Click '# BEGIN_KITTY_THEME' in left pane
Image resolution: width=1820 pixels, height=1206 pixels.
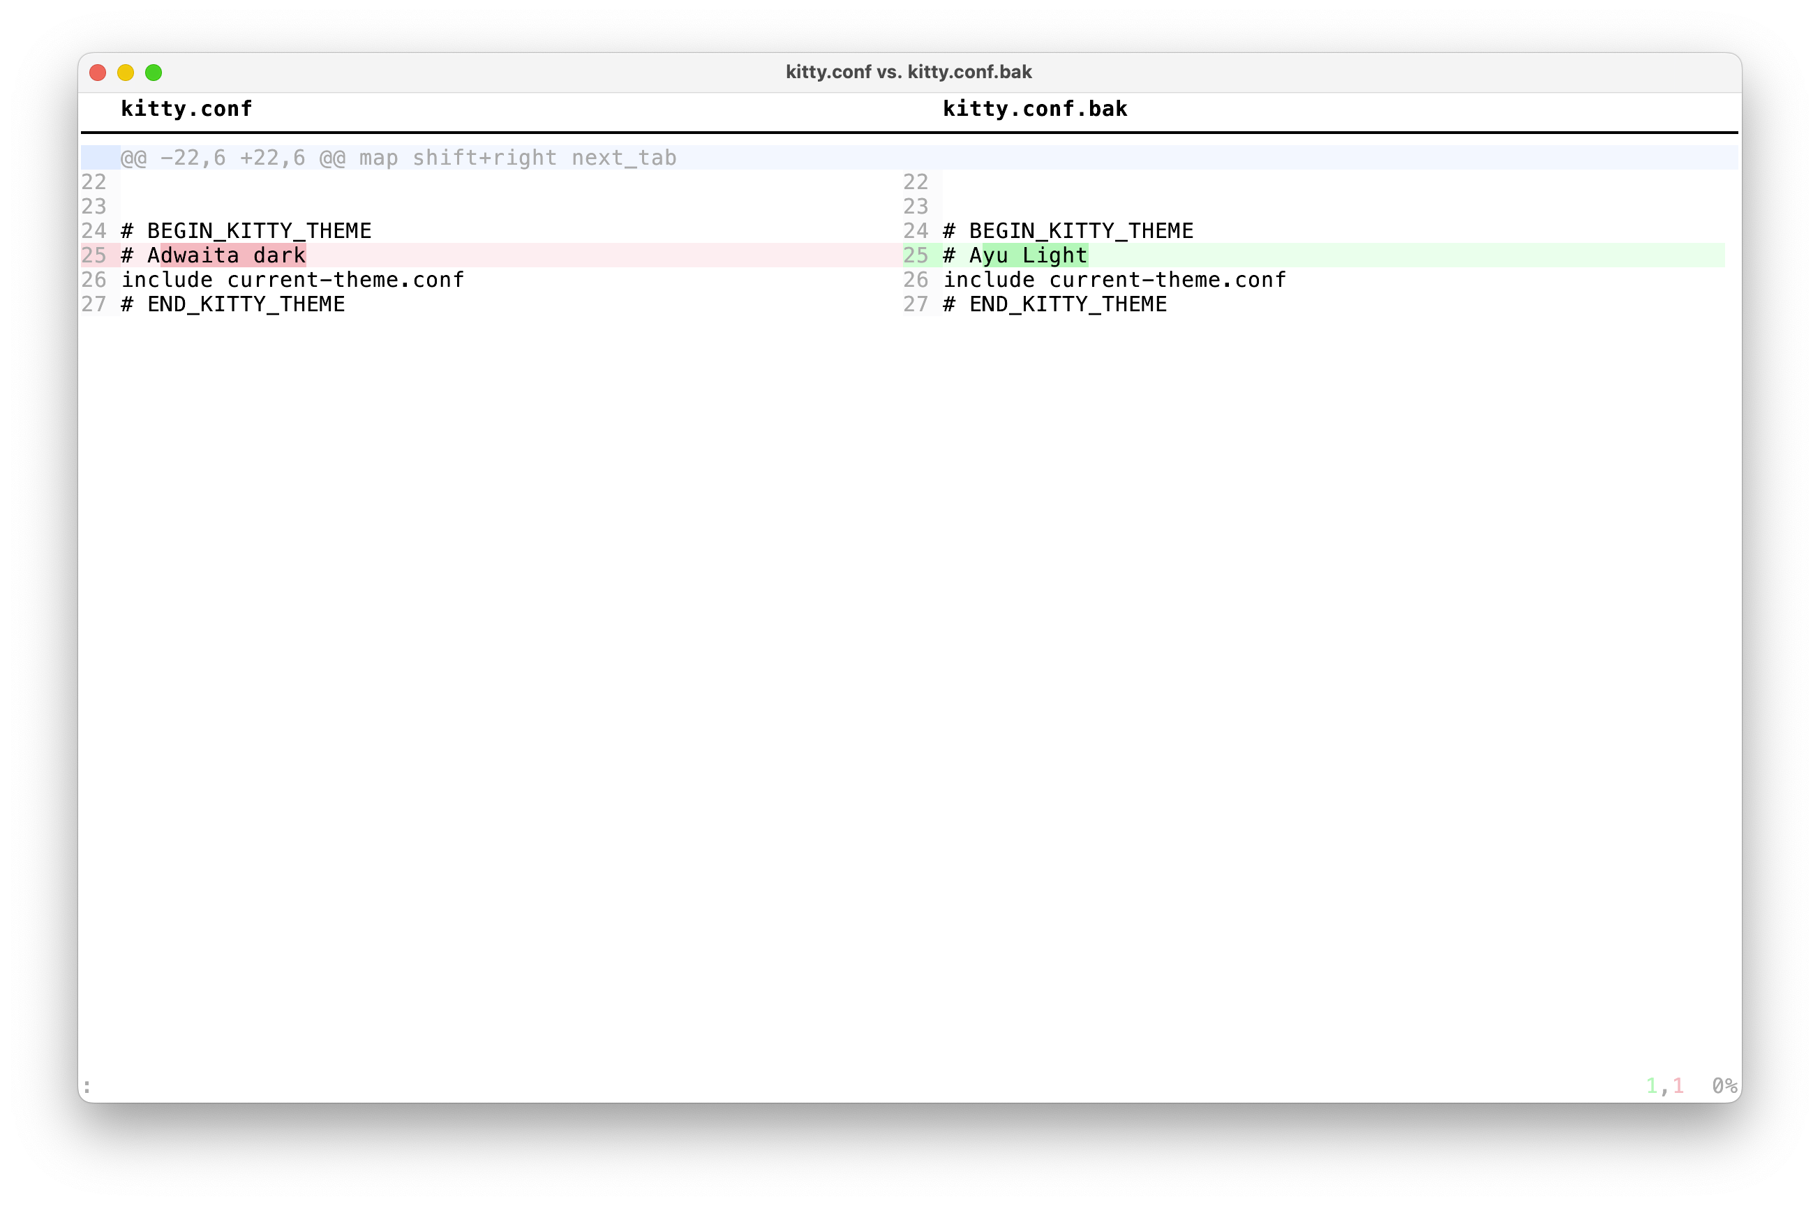tap(246, 231)
